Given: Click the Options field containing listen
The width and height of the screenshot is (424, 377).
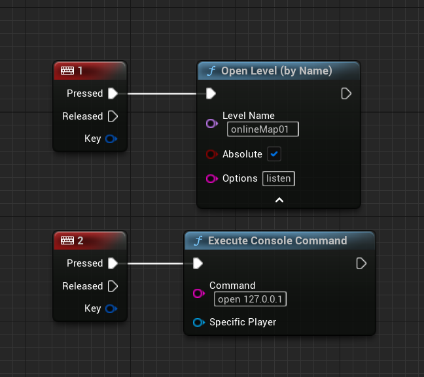Looking at the screenshot, I should pos(279,178).
